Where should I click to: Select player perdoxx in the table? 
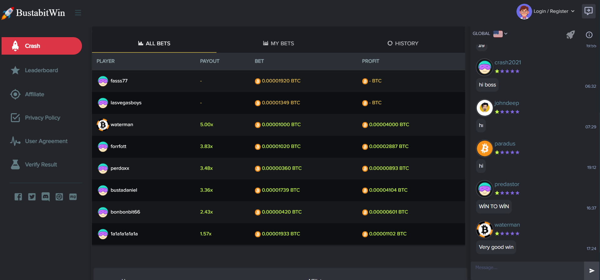click(x=120, y=168)
